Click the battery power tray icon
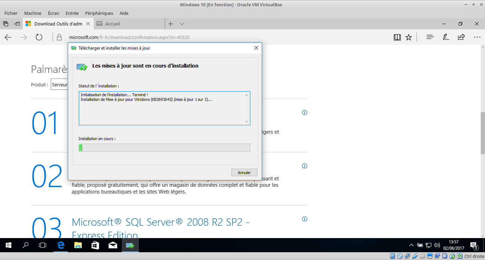 tap(420, 245)
